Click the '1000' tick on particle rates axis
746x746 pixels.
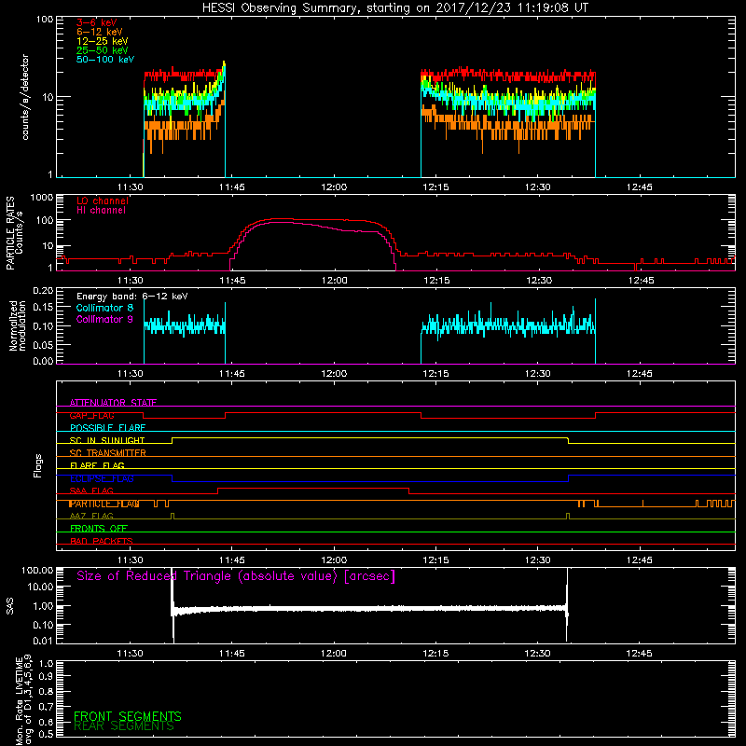[x=41, y=198]
